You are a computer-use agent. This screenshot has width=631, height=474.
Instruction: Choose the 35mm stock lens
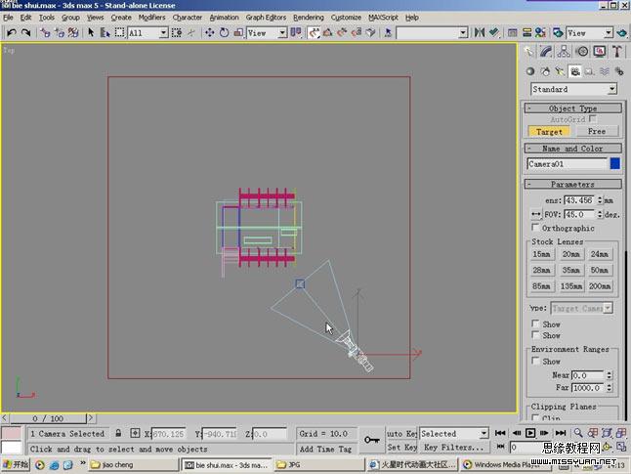(570, 270)
